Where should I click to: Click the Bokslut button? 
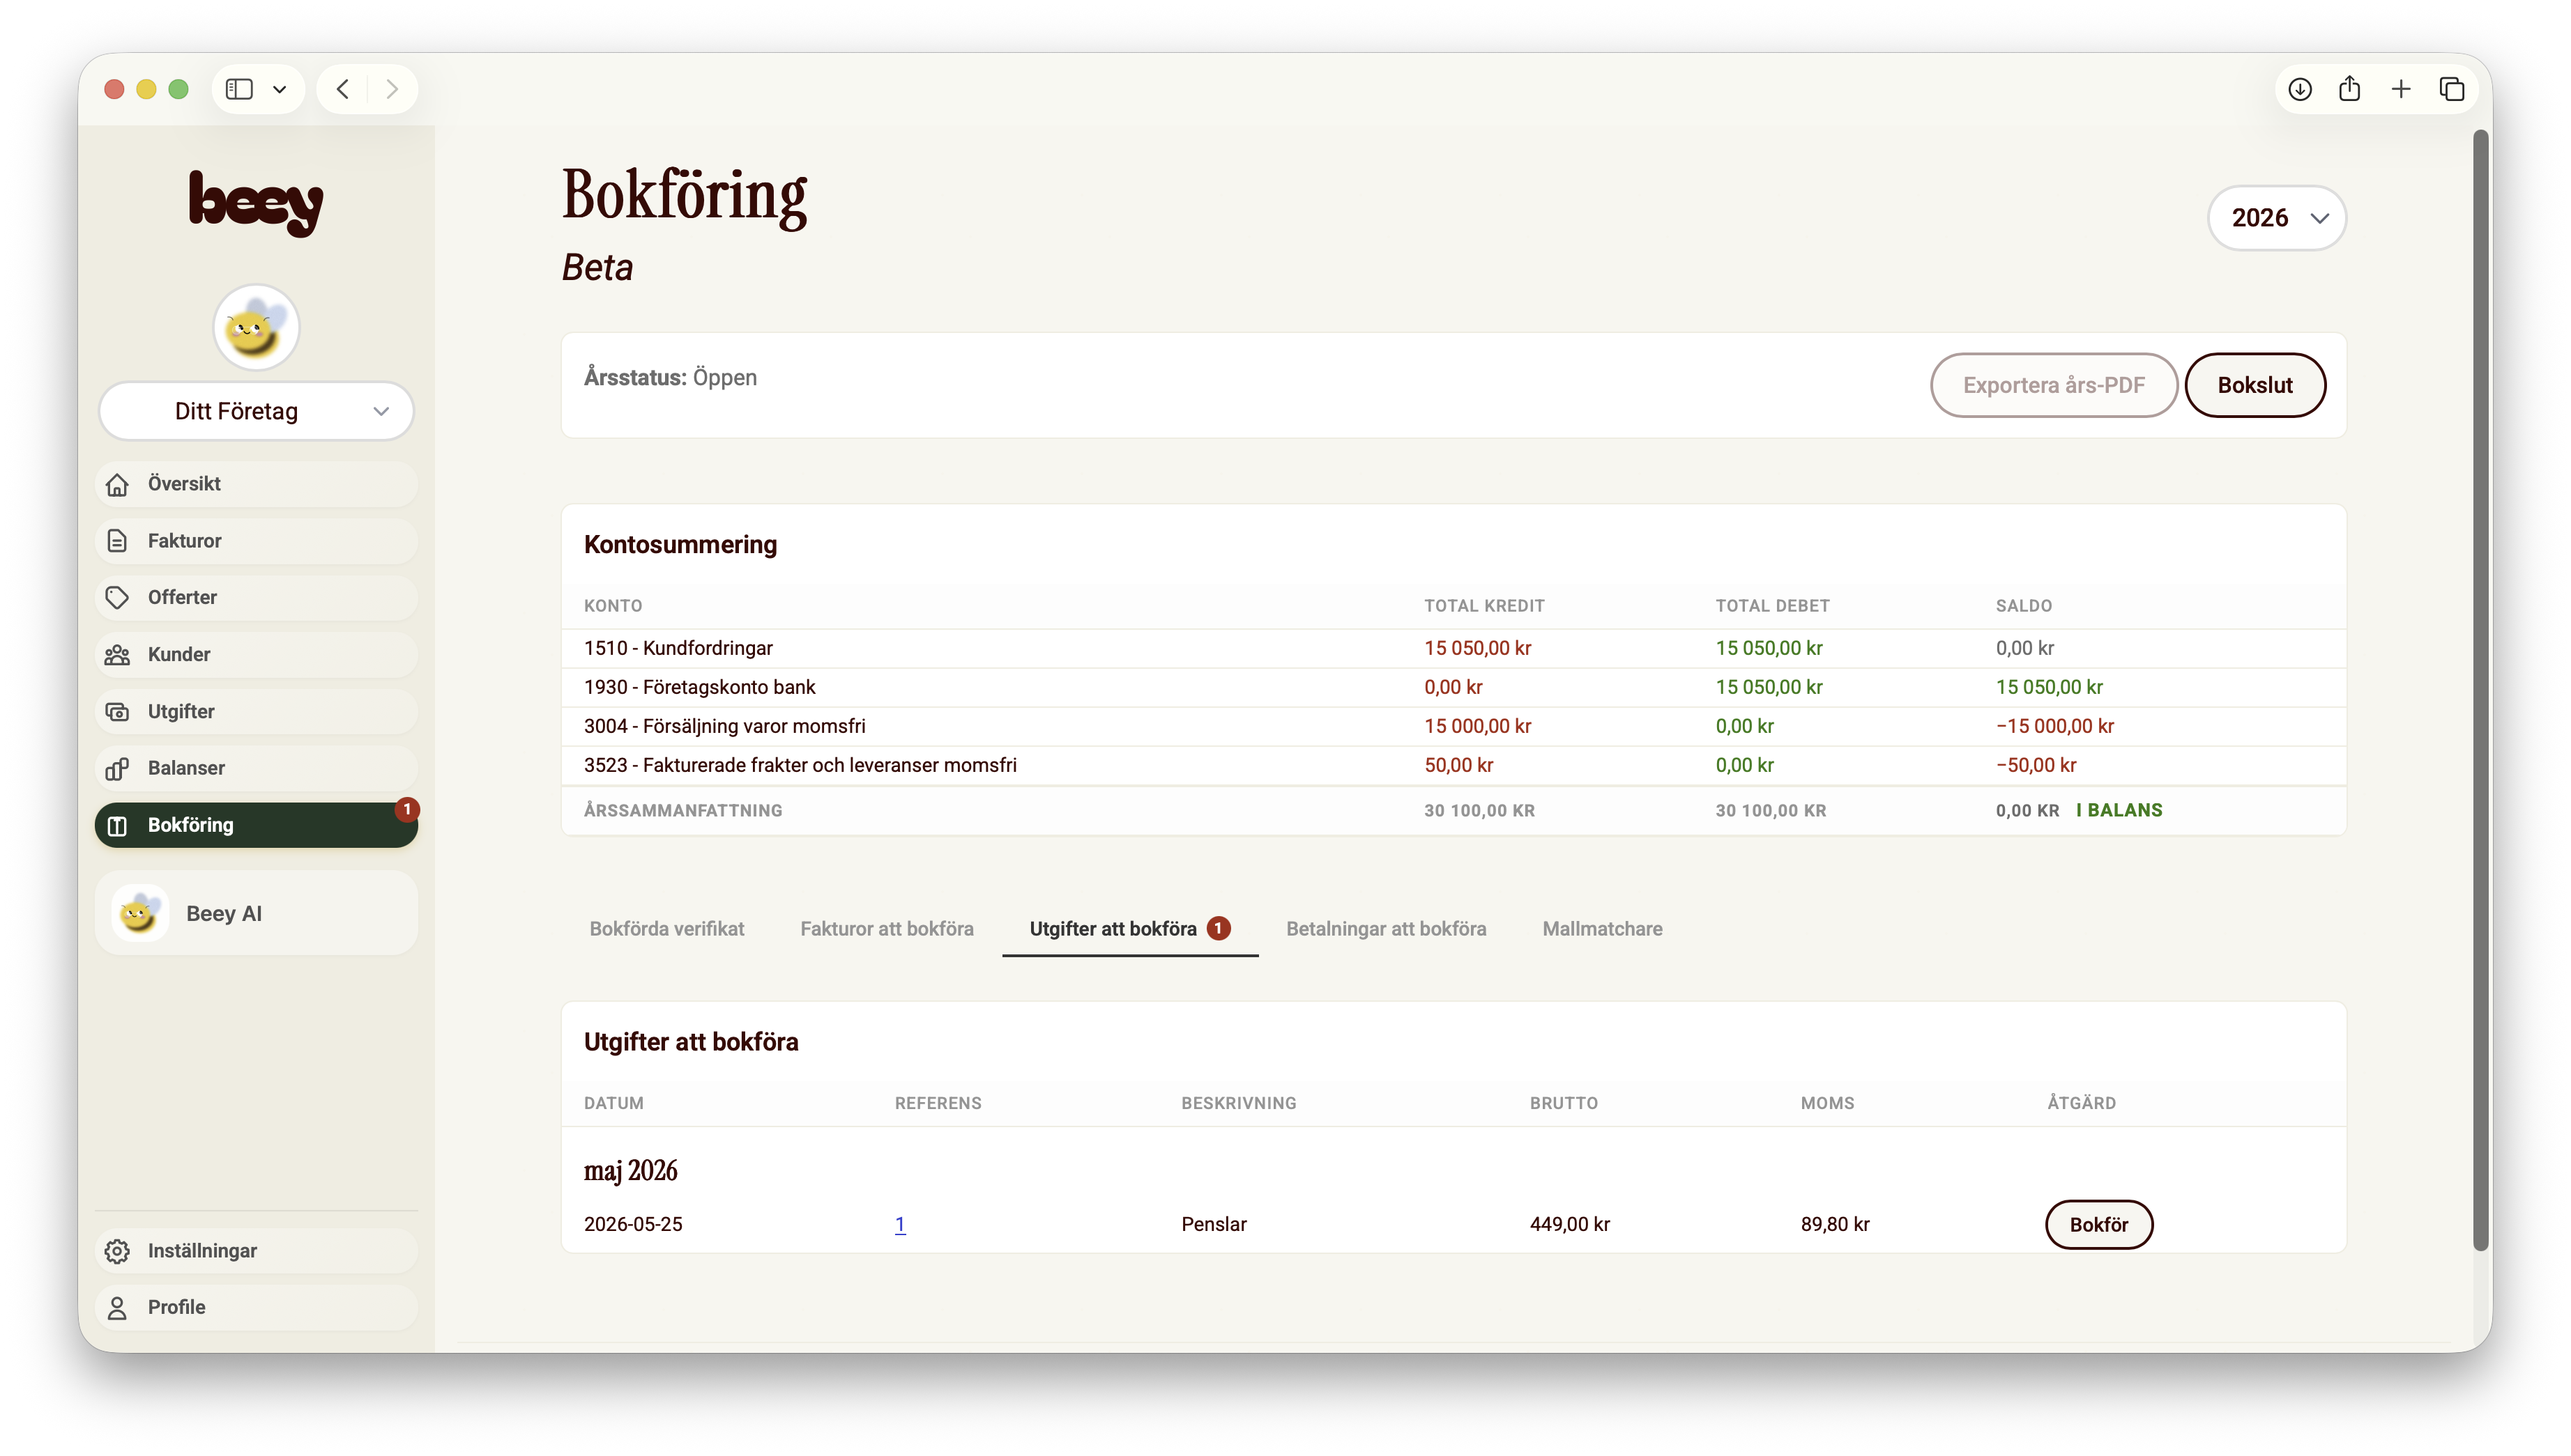[2255, 385]
